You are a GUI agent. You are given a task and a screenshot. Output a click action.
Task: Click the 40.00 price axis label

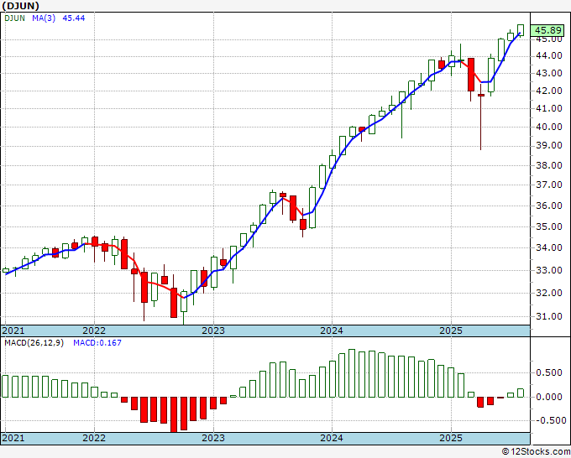pyautogui.click(x=549, y=127)
